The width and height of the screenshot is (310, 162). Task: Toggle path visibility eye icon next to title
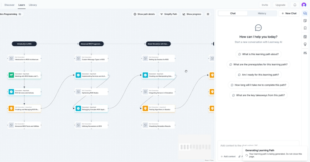[x=20, y=14]
